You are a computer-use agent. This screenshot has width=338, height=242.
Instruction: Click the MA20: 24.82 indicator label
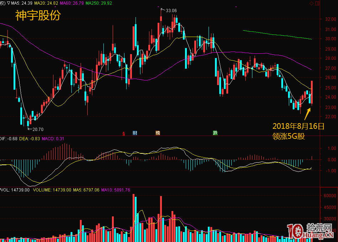tap(46, 3)
